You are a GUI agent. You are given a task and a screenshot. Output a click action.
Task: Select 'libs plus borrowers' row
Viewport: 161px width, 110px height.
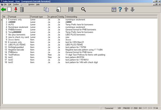pos(80,35)
